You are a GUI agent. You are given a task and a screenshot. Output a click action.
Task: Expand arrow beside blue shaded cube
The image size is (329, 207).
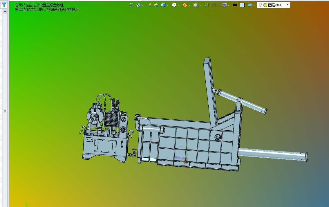[x=168, y=5]
